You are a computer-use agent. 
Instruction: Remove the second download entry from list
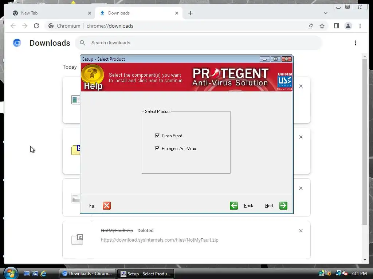(301, 137)
